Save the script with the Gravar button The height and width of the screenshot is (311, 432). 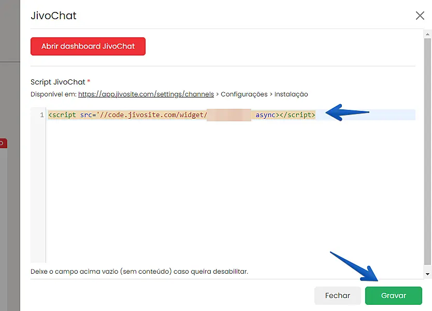[x=394, y=295]
